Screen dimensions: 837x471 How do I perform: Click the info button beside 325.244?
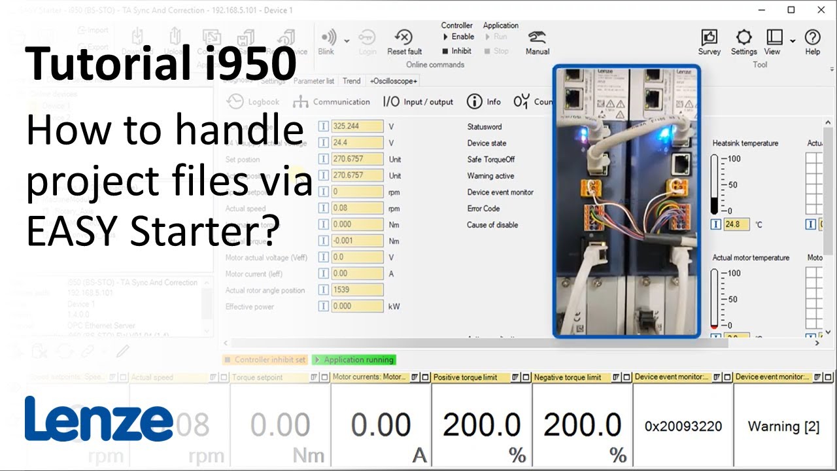click(324, 126)
